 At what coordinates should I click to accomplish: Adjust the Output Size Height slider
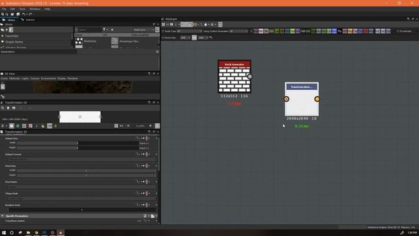[x=77, y=147]
